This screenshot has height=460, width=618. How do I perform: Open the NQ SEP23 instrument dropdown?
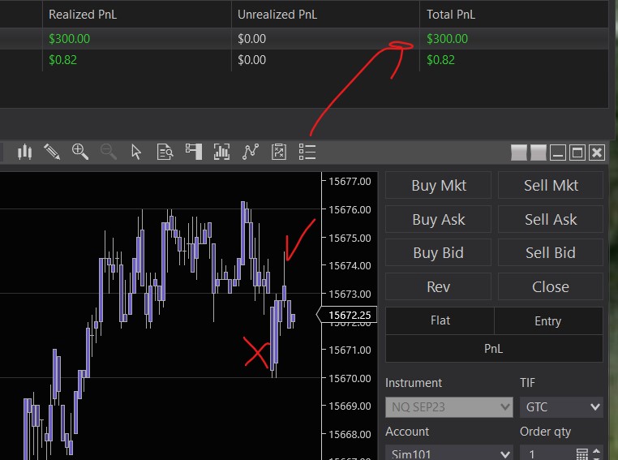click(449, 406)
